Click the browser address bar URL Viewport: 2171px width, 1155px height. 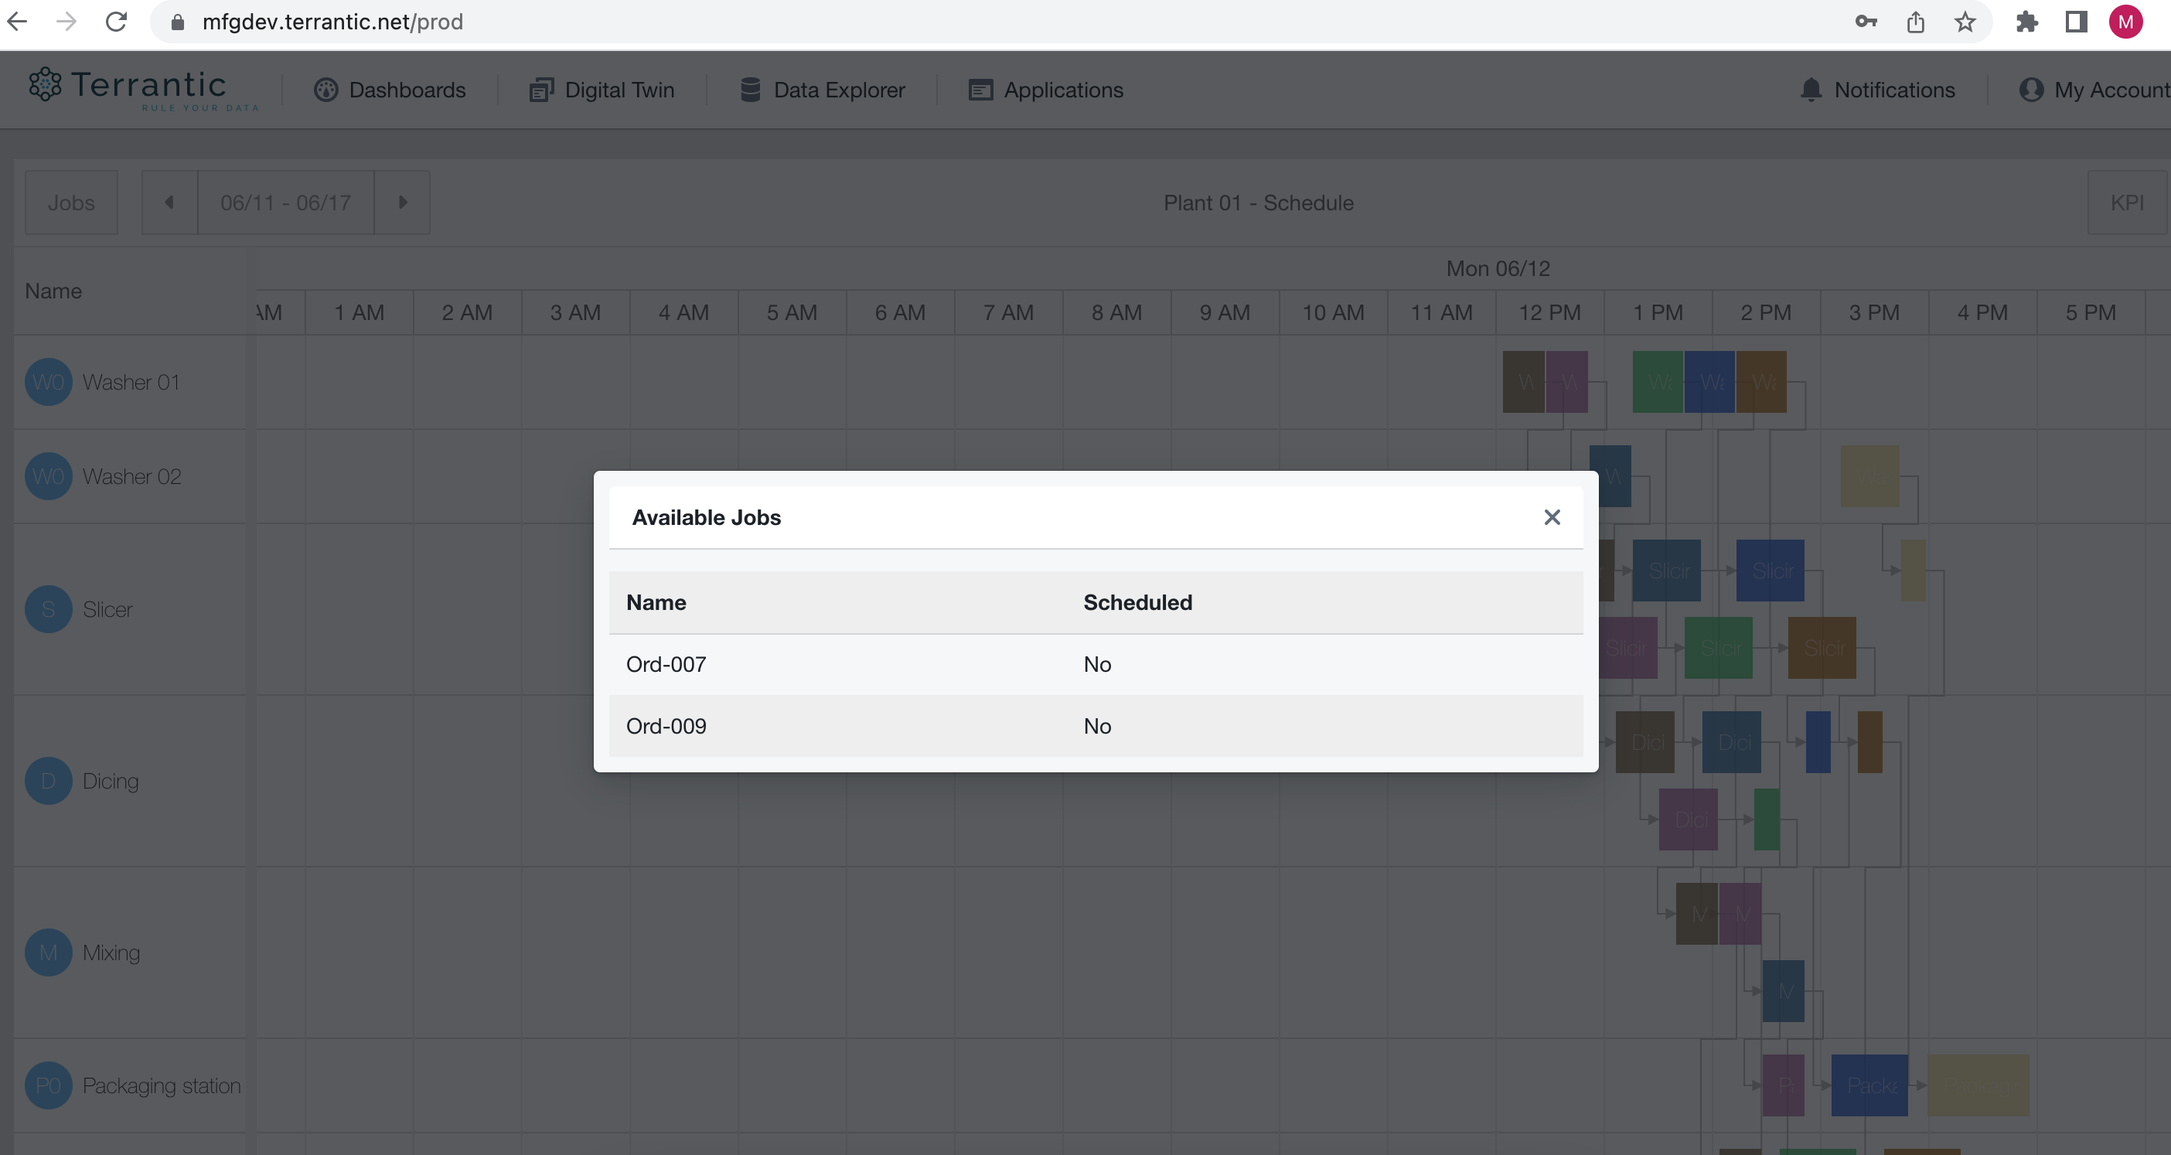[x=332, y=22]
